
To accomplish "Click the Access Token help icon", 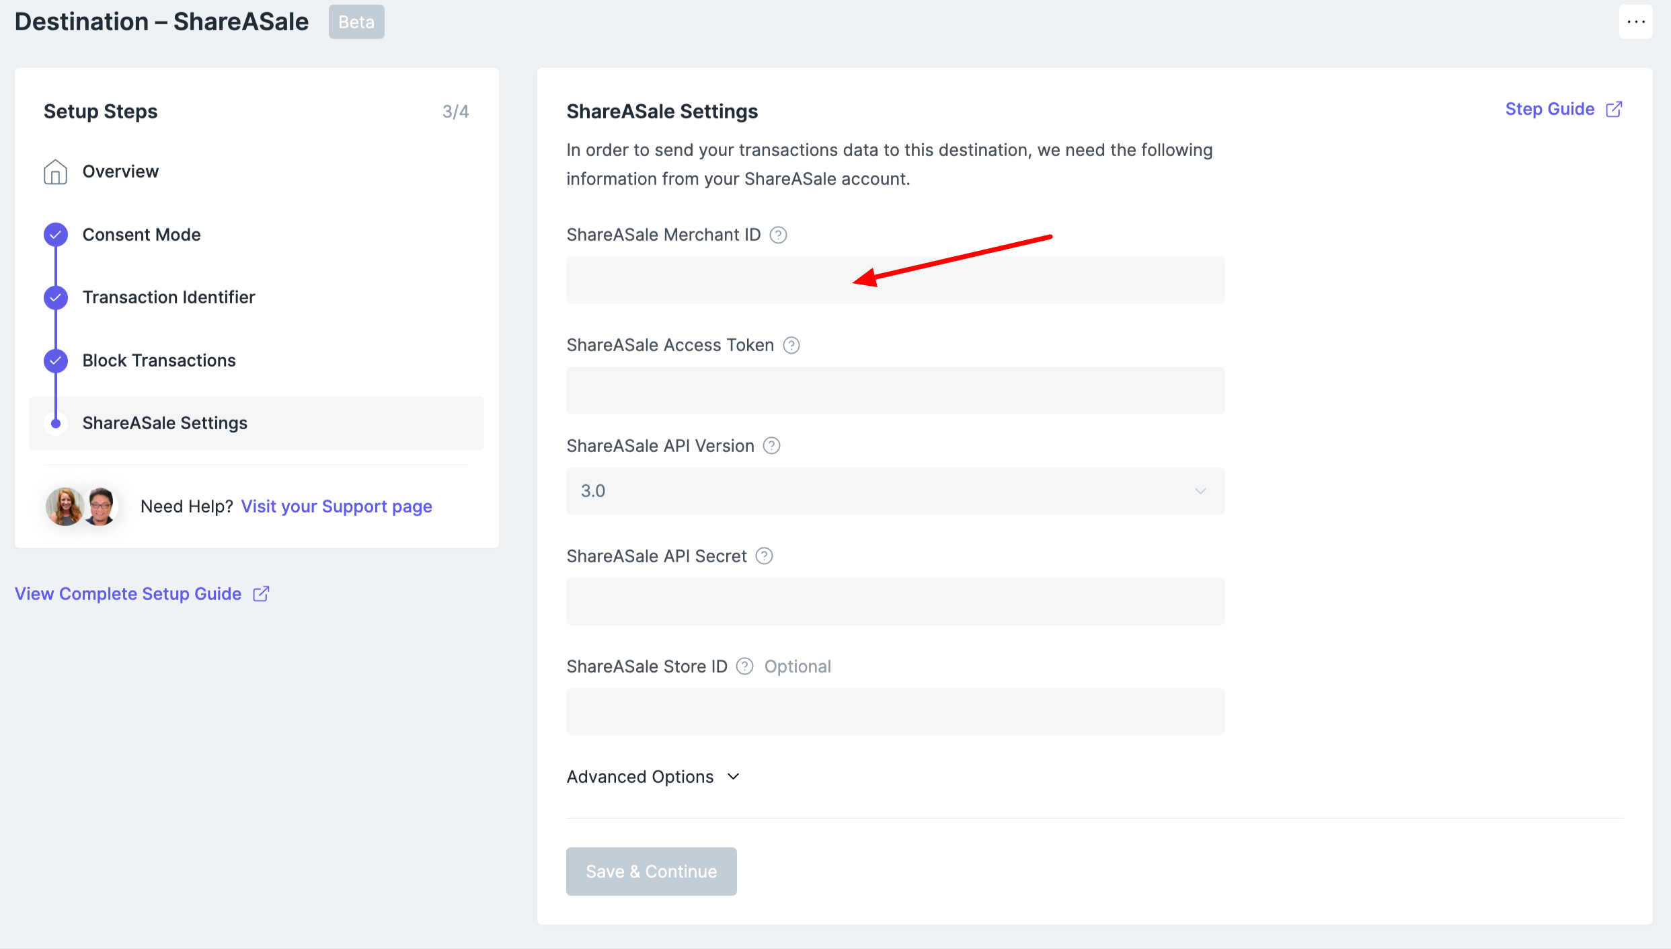I will 791,345.
